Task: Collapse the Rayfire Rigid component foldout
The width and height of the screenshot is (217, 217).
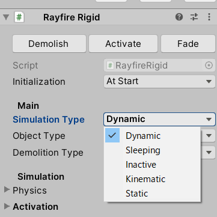Action: pos(6,17)
